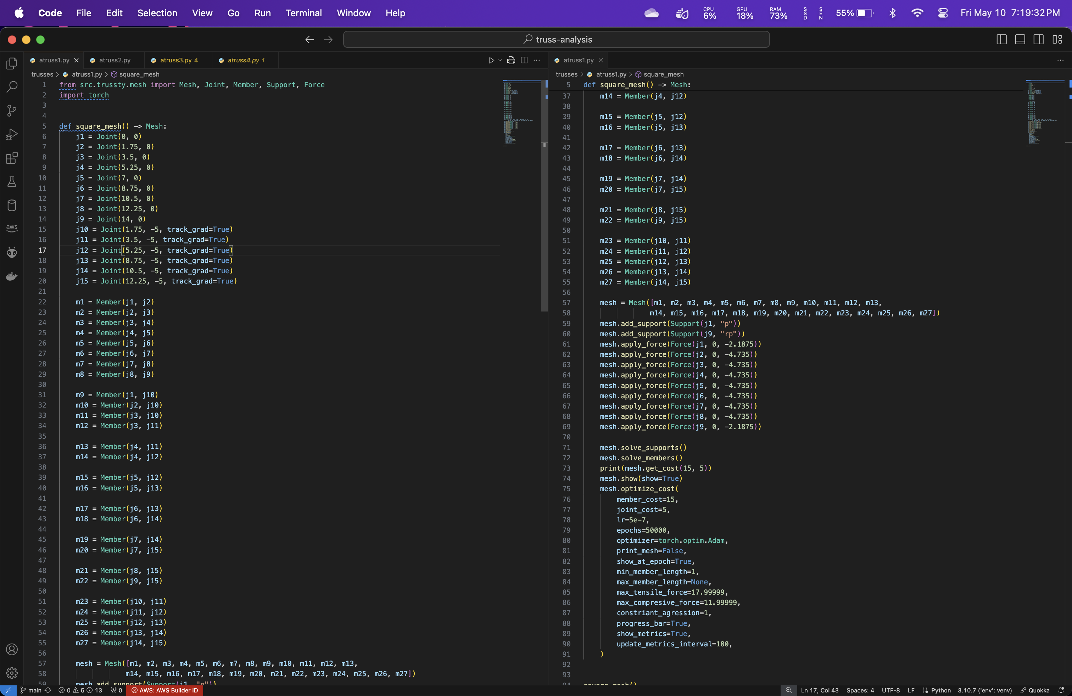The width and height of the screenshot is (1072, 696).
Task: Click main branch in status bar
Action: (31, 690)
